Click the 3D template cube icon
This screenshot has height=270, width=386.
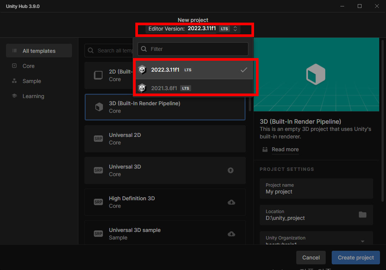[99, 107]
